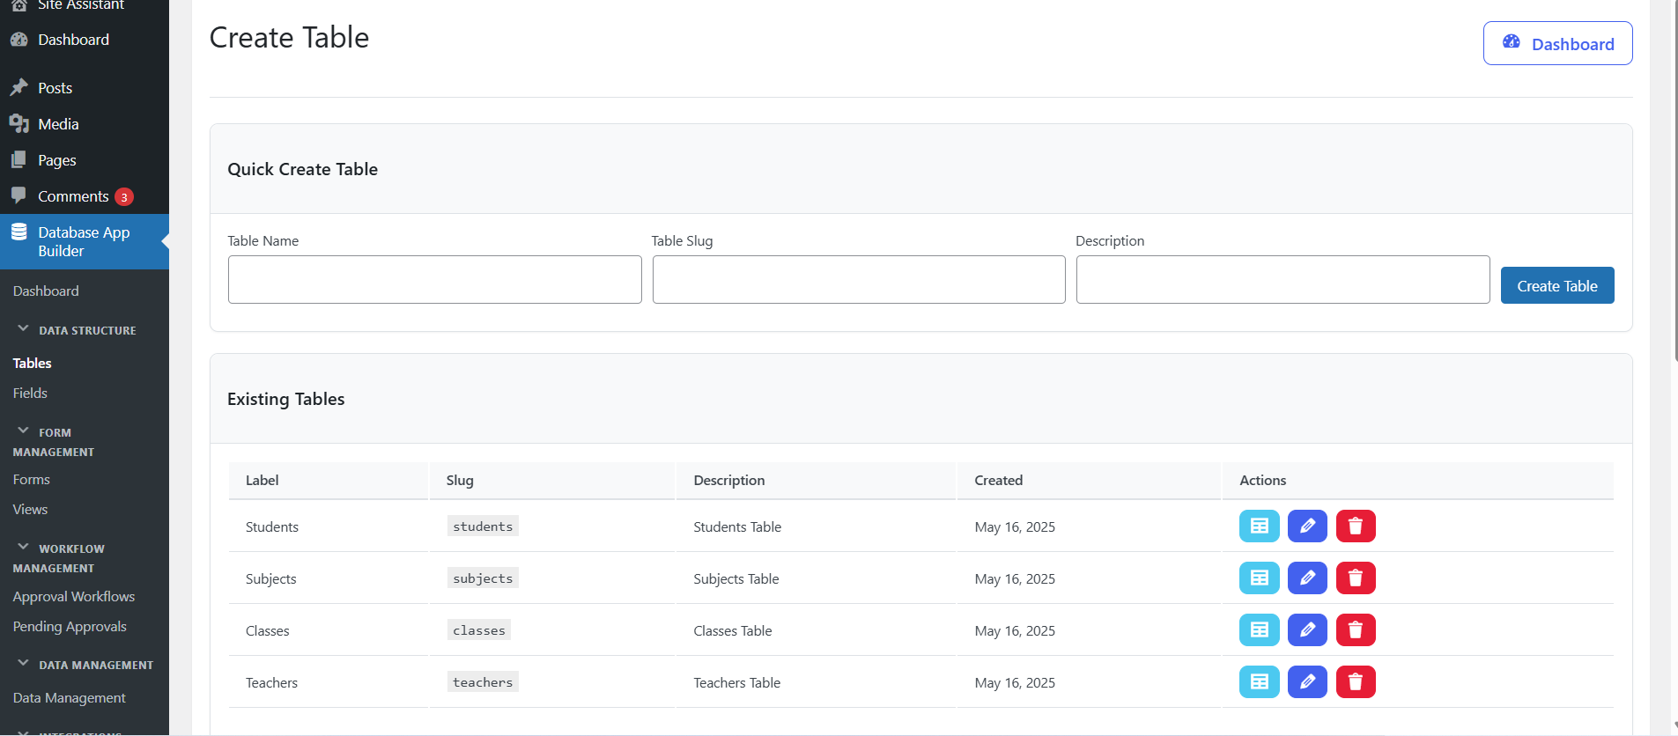Click the 'classes' slug cell
Image resolution: width=1678 pixels, height=736 pixels.
point(479,629)
